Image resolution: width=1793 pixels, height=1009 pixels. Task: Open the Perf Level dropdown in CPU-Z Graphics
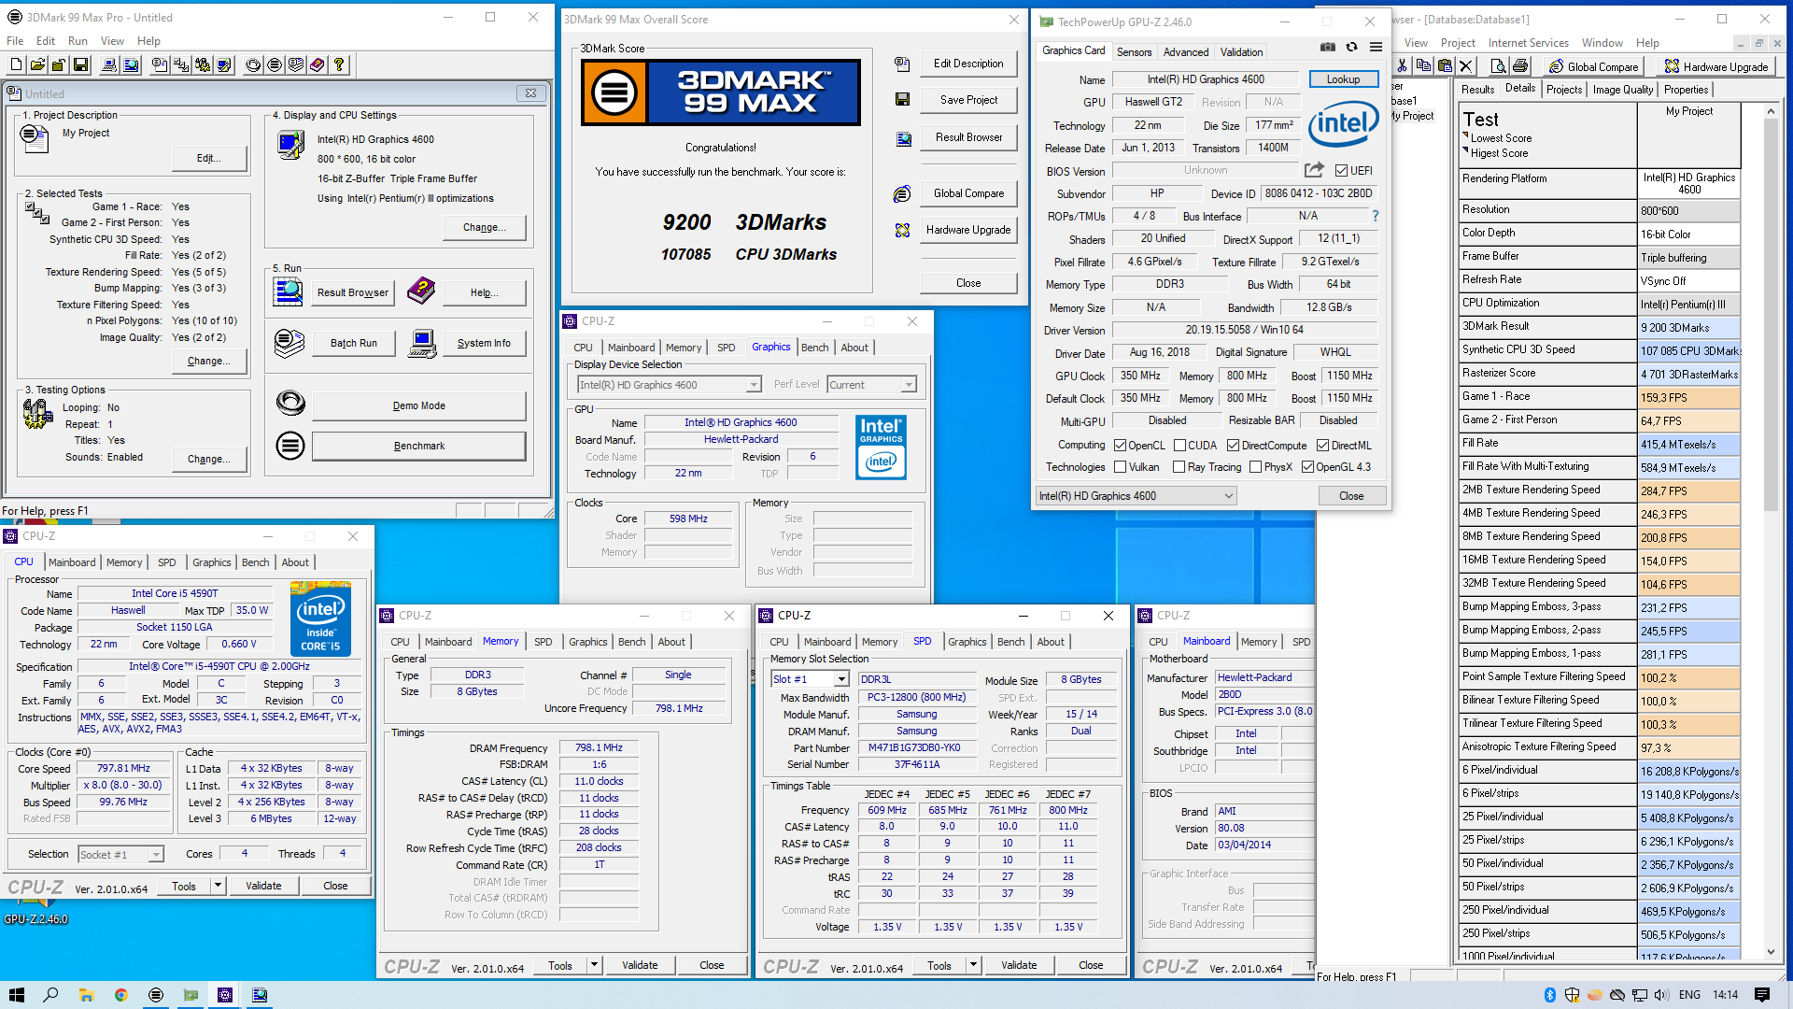click(870, 385)
